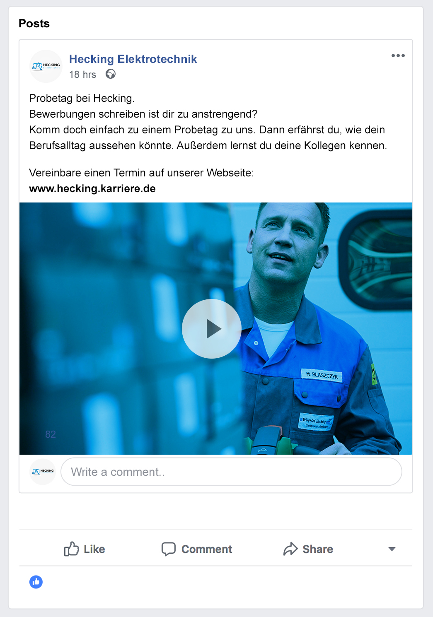Expand the dropdown arrow beside Share

tap(392, 549)
